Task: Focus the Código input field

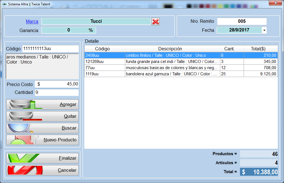Action: [50, 49]
